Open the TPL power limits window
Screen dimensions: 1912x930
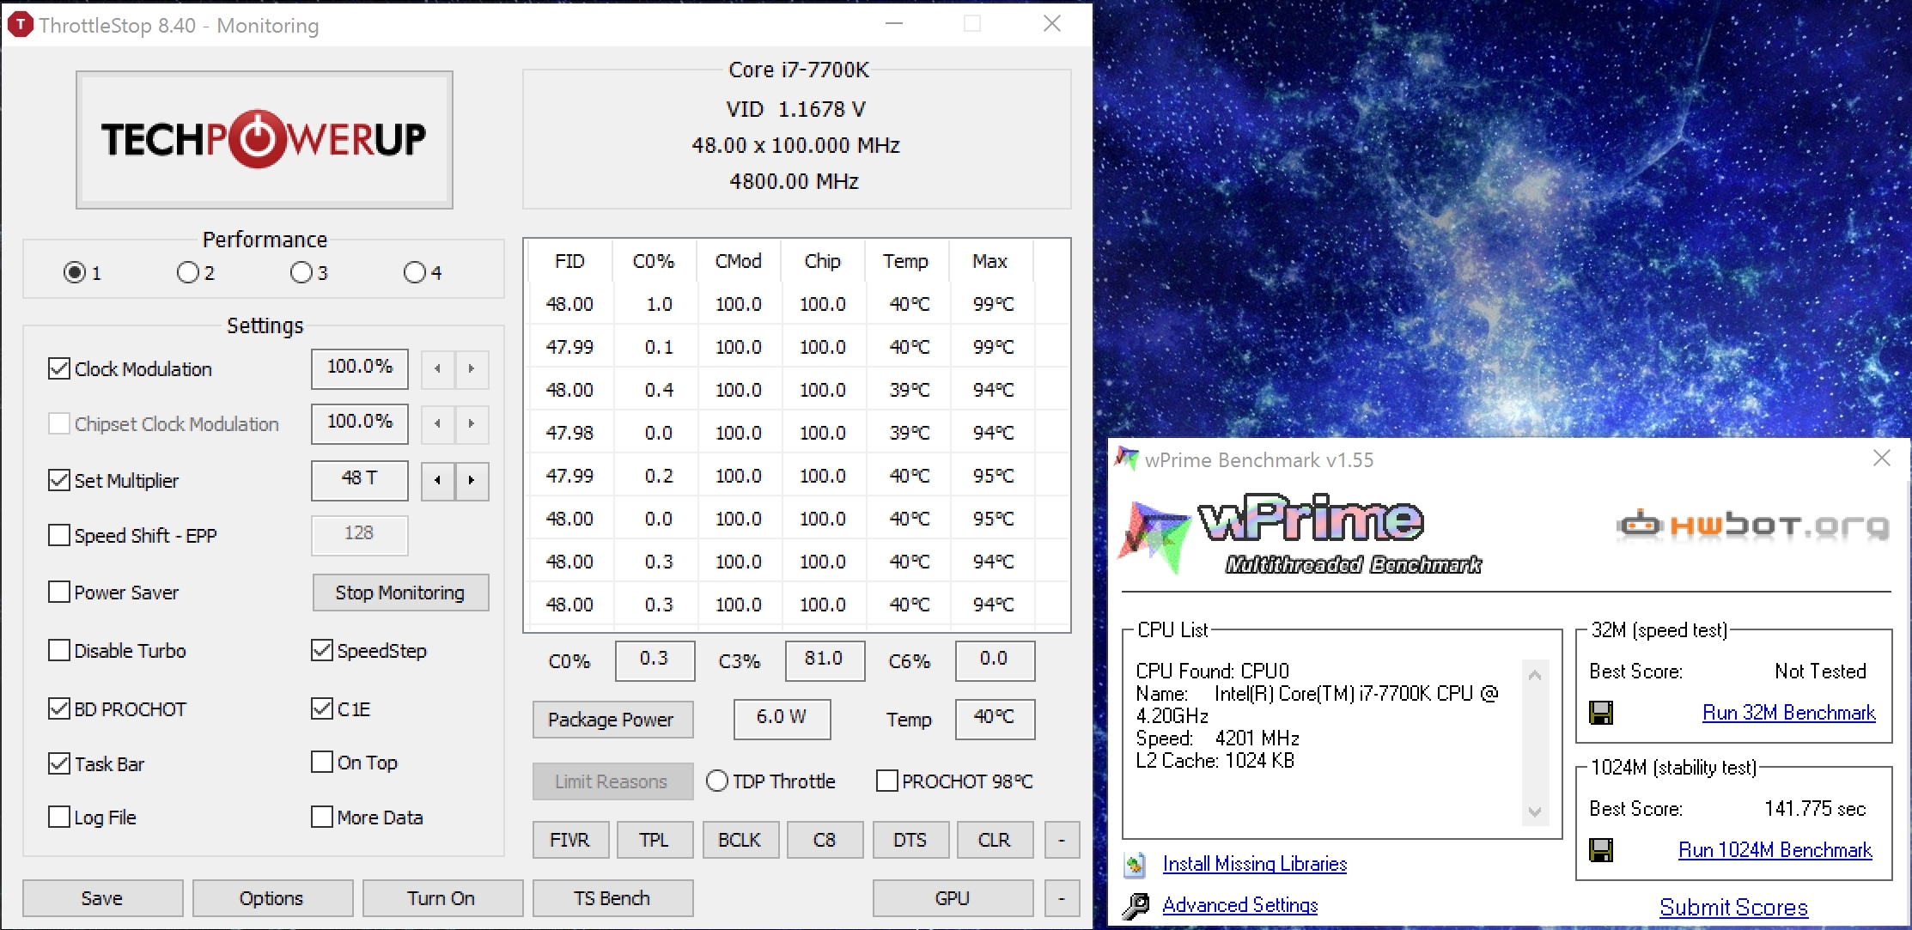(654, 840)
